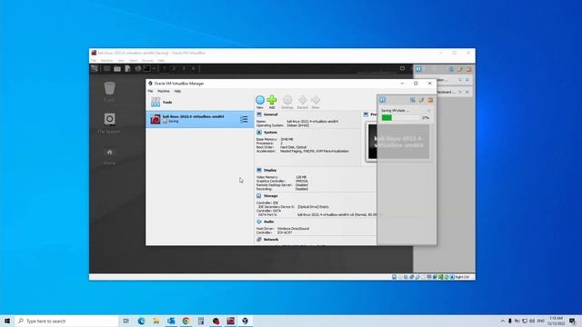The image size is (582, 327).
Task: Click the Trash icon on Kali desktop
Action: (x=109, y=88)
